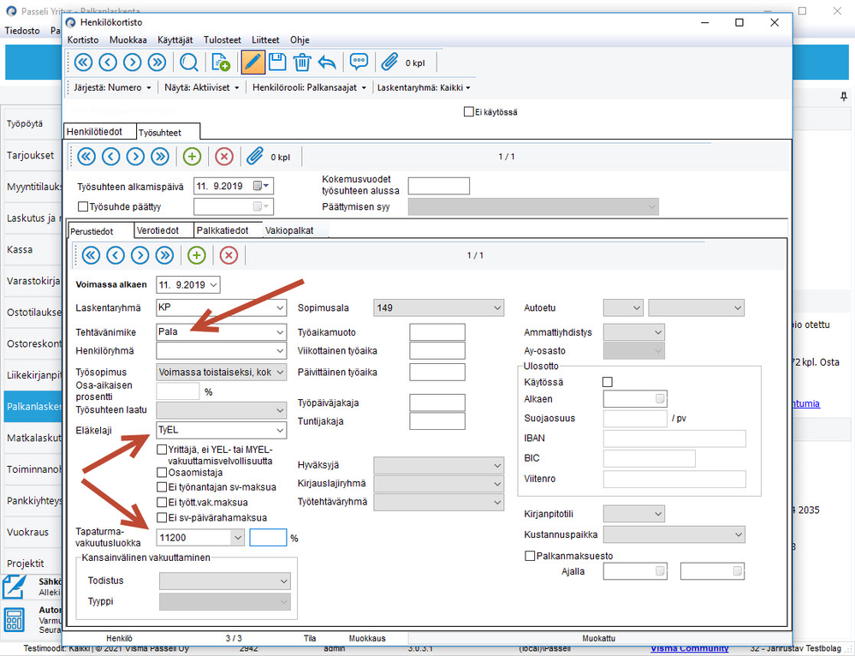Enable the Työsuhde päättyy checkbox

pyautogui.click(x=83, y=206)
